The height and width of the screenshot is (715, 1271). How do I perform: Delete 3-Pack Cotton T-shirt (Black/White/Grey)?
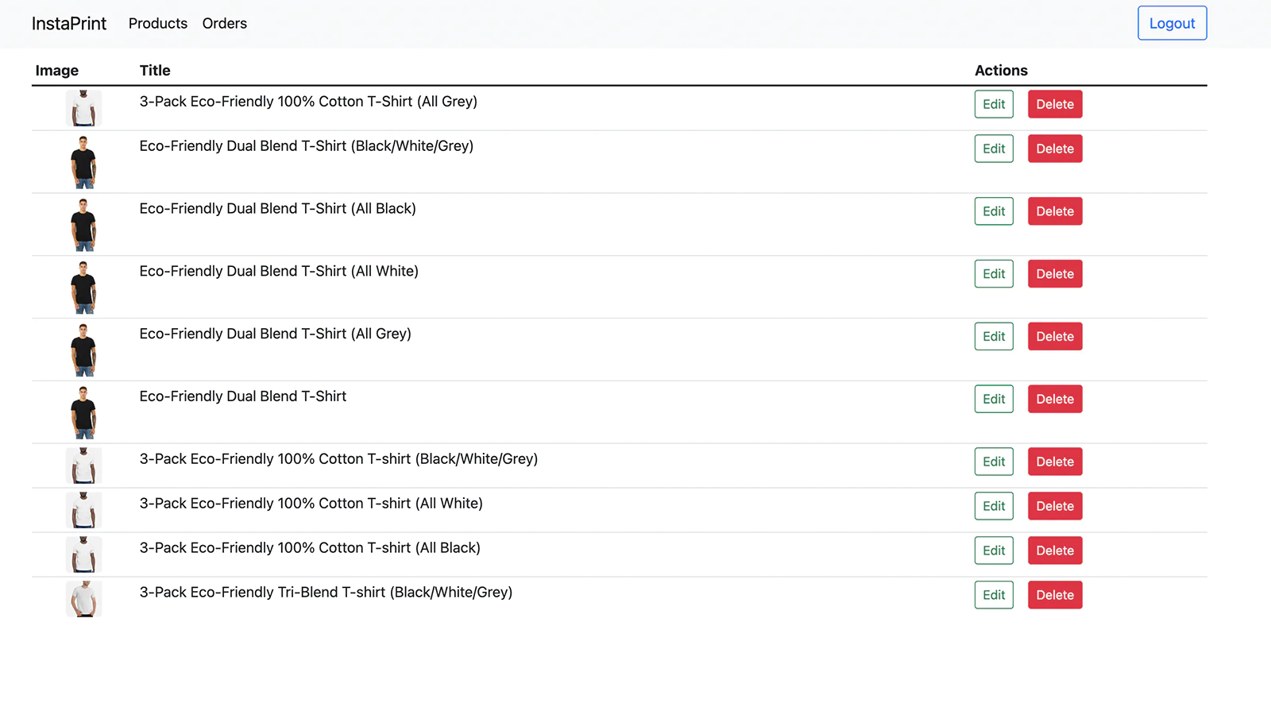pos(1055,462)
